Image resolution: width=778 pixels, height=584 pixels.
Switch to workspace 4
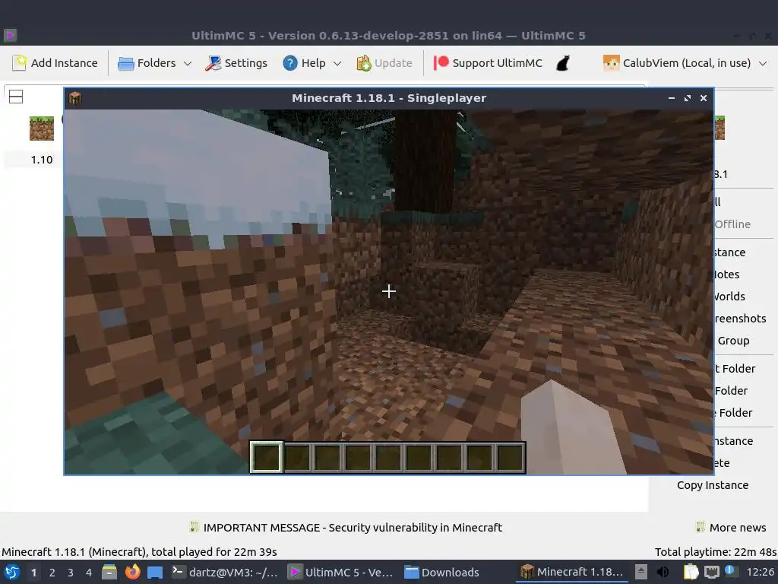click(89, 573)
